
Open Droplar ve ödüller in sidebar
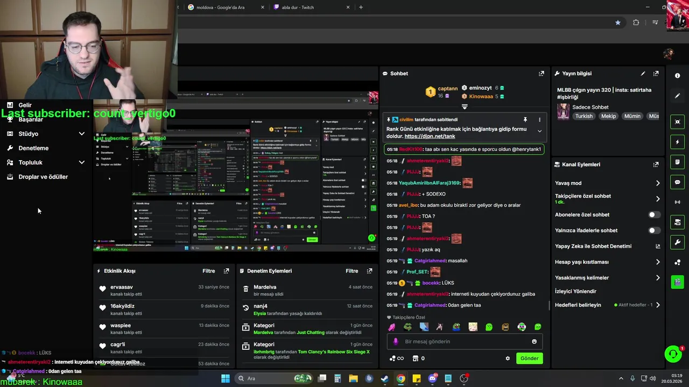tap(43, 177)
